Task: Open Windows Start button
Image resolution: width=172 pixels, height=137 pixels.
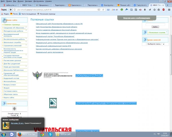Action: pos(3,134)
